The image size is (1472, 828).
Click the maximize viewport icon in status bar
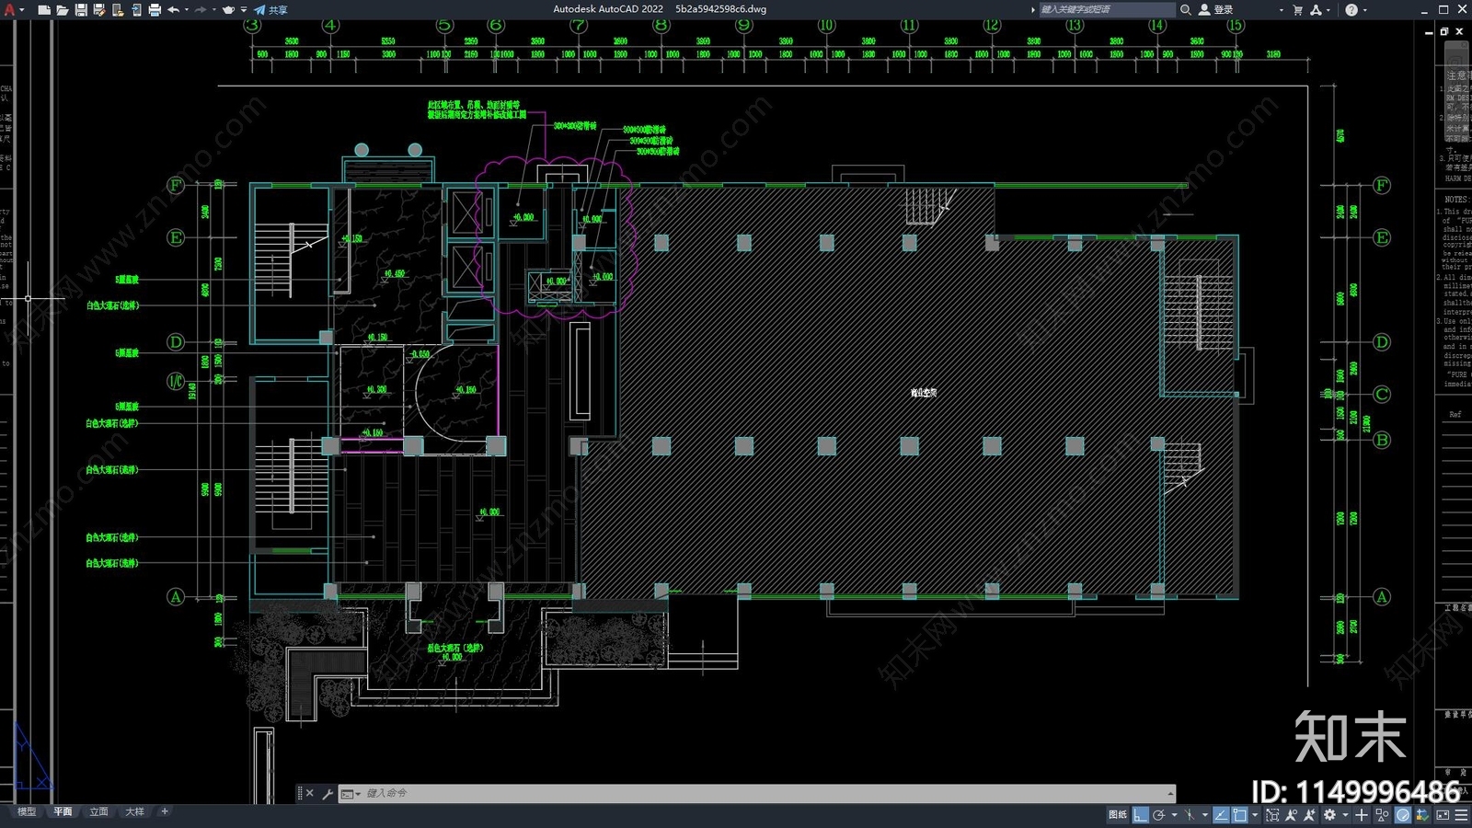(x=1272, y=815)
